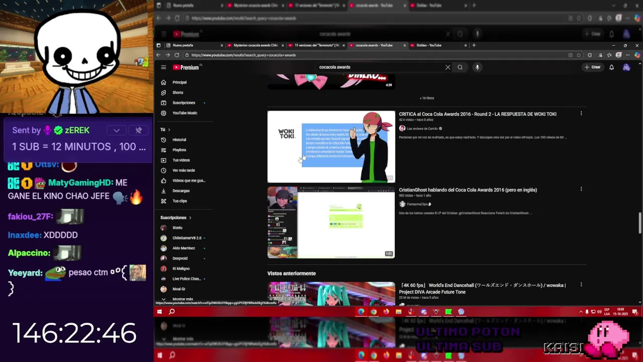The image size is (643, 362).
Task: Start voice search with microphone
Action: (477, 67)
